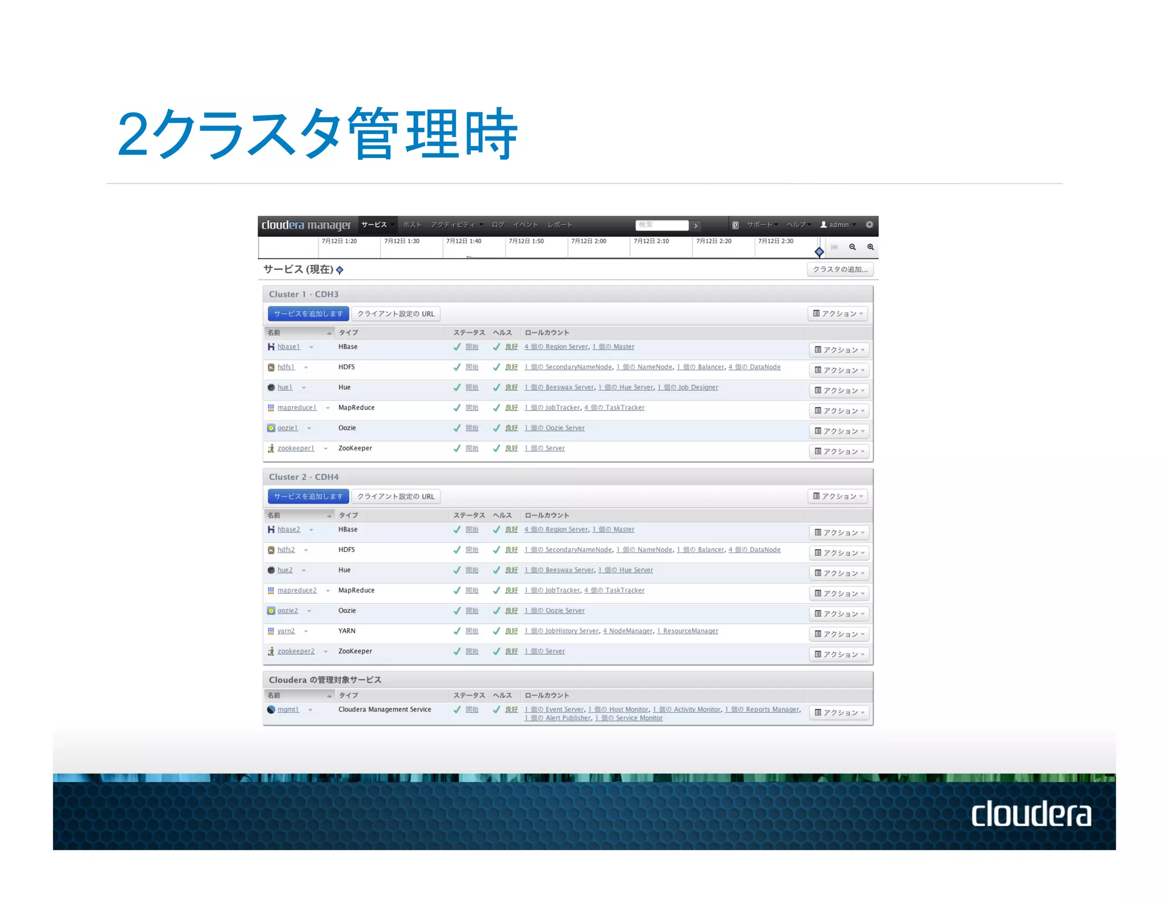
Task: Open アクション dropdown for yarn2 row
Action: coord(839,634)
